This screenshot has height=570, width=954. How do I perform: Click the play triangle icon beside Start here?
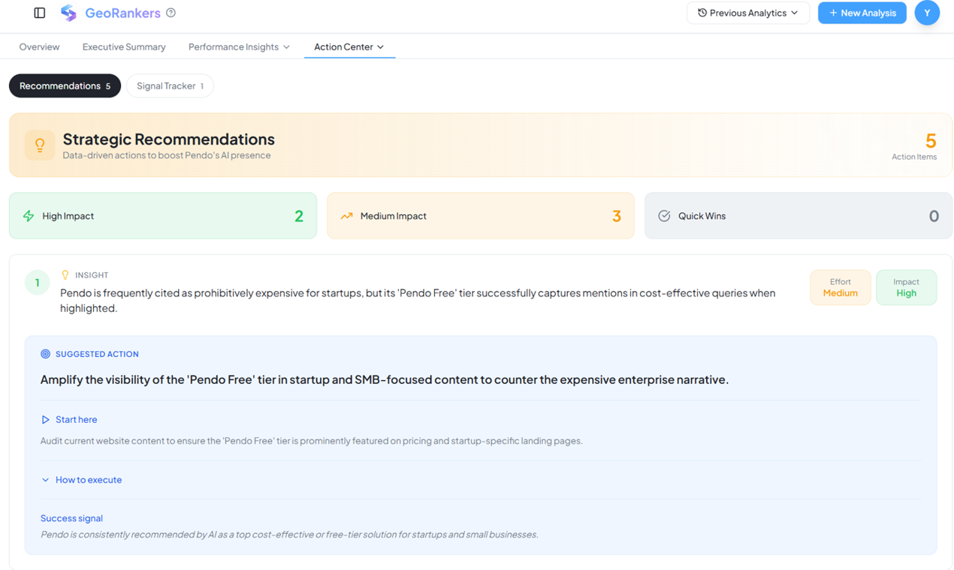(x=45, y=420)
